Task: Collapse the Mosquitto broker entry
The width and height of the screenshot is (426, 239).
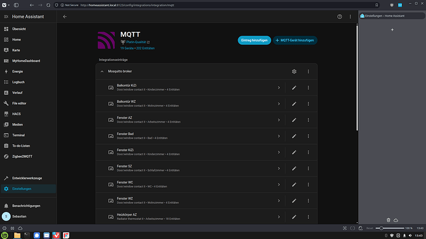Action: click(x=102, y=71)
